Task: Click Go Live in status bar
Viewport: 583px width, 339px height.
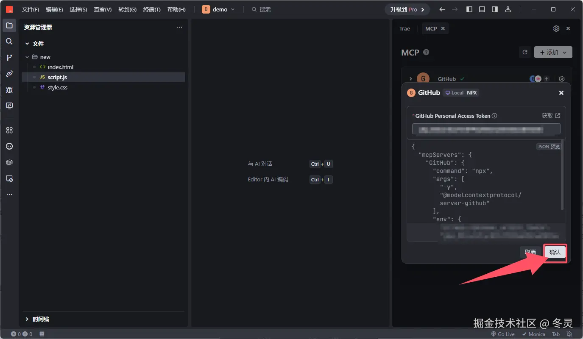Action: [503, 334]
